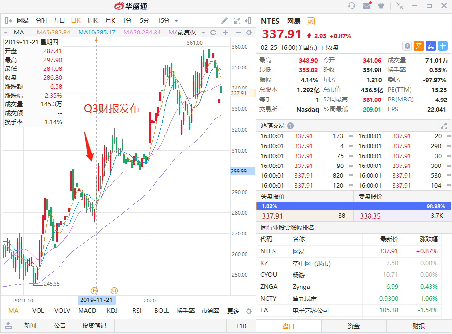The height and width of the screenshot is (334, 452).
Task: Collapse the right quote panel icon
Action: click(248, 21)
